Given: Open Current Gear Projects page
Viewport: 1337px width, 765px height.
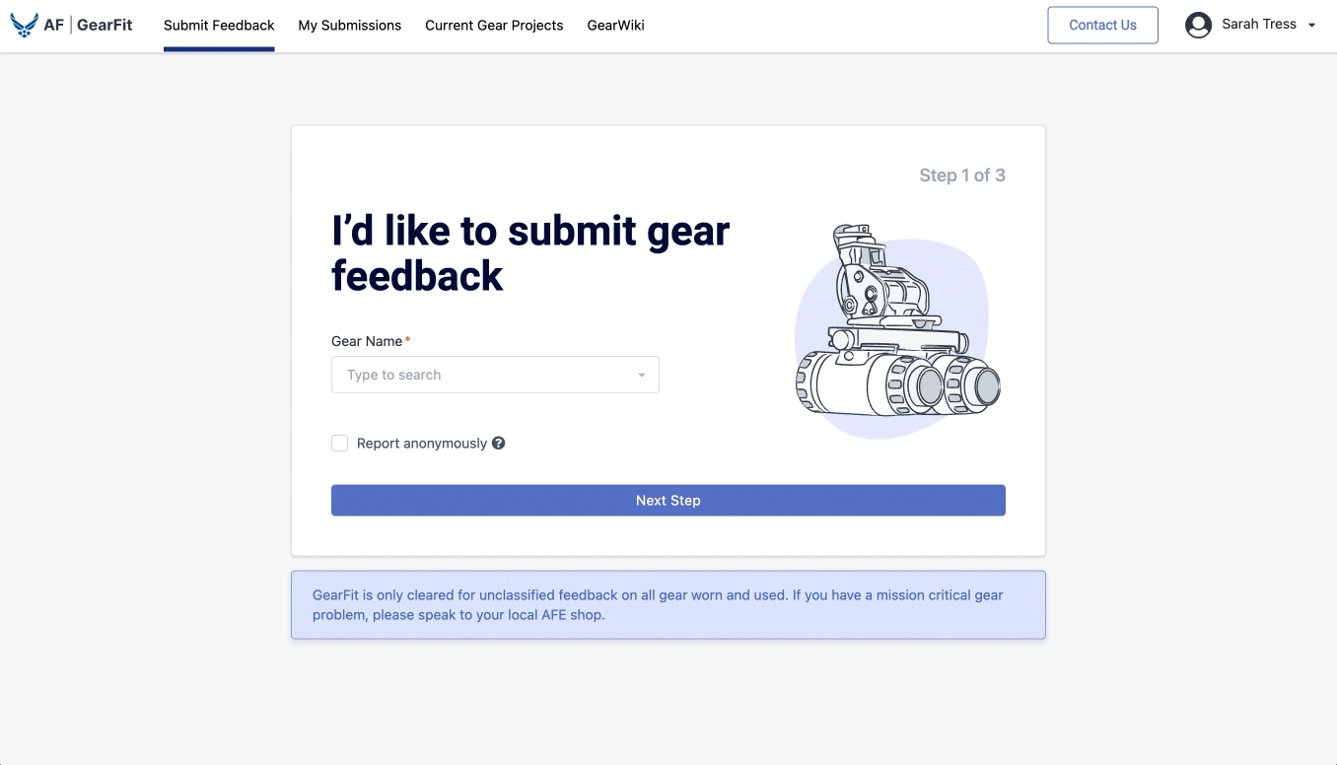Looking at the screenshot, I should tap(494, 26).
